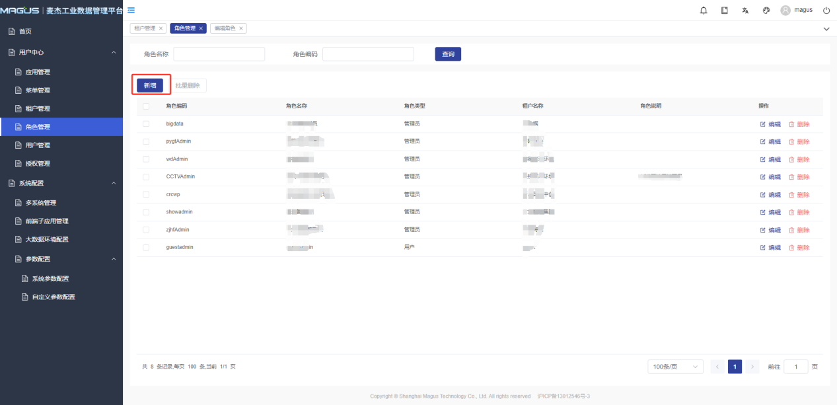This screenshot has height=405, width=837.
Task: Switch to the 租户管理 tab
Action: coord(145,28)
